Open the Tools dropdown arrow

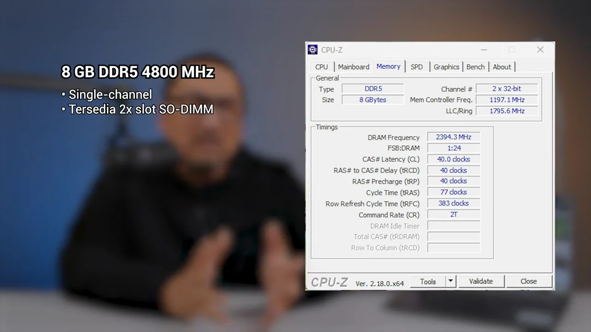click(450, 281)
